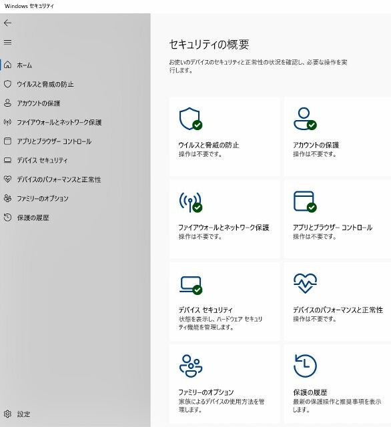Click the clock icon beside 保護の履歴 in sidebar
The width and height of the screenshot is (391, 427).
[7, 218]
